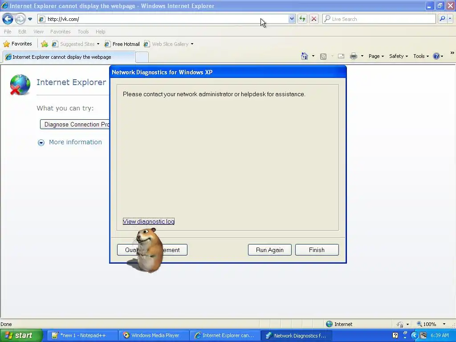Screen dimensions: 456x342
Task: Open the Home button dropdown arrow
Action: tap(313, 56)
